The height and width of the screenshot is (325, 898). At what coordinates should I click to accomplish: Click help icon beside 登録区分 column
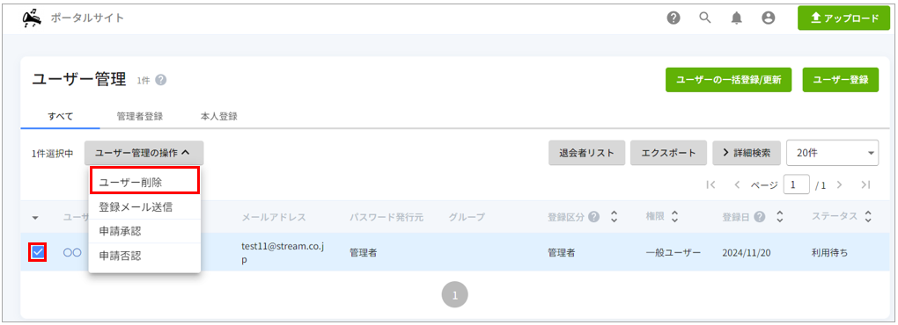tap(594, 217)
